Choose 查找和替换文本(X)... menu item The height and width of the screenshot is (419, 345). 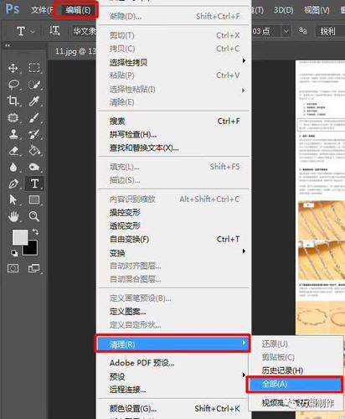point(174,147)
